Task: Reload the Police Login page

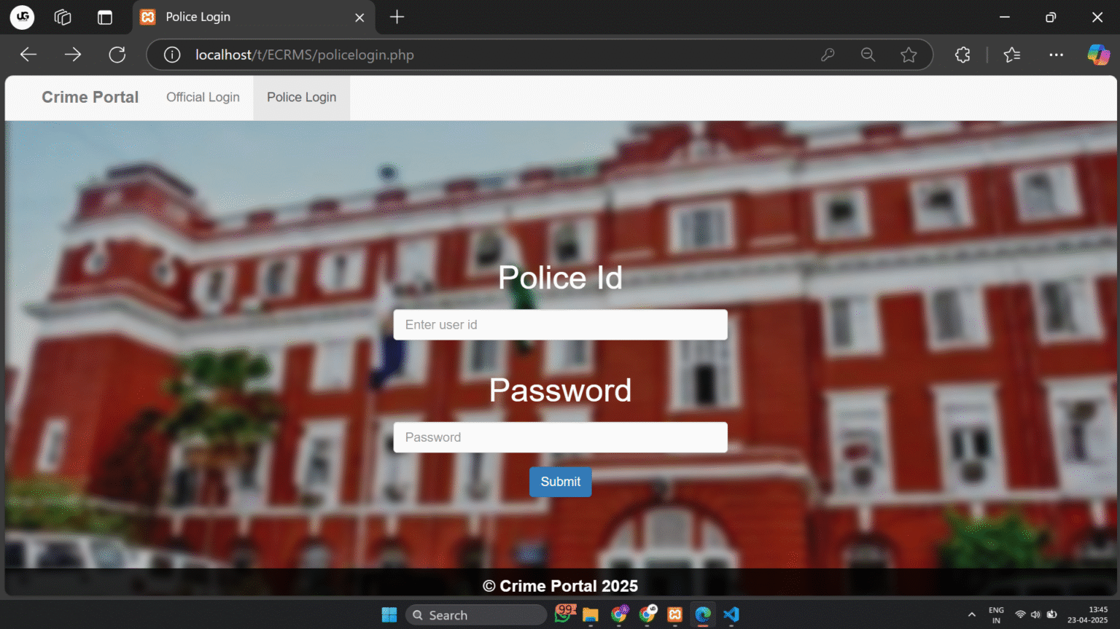Action: coord(117,54)
